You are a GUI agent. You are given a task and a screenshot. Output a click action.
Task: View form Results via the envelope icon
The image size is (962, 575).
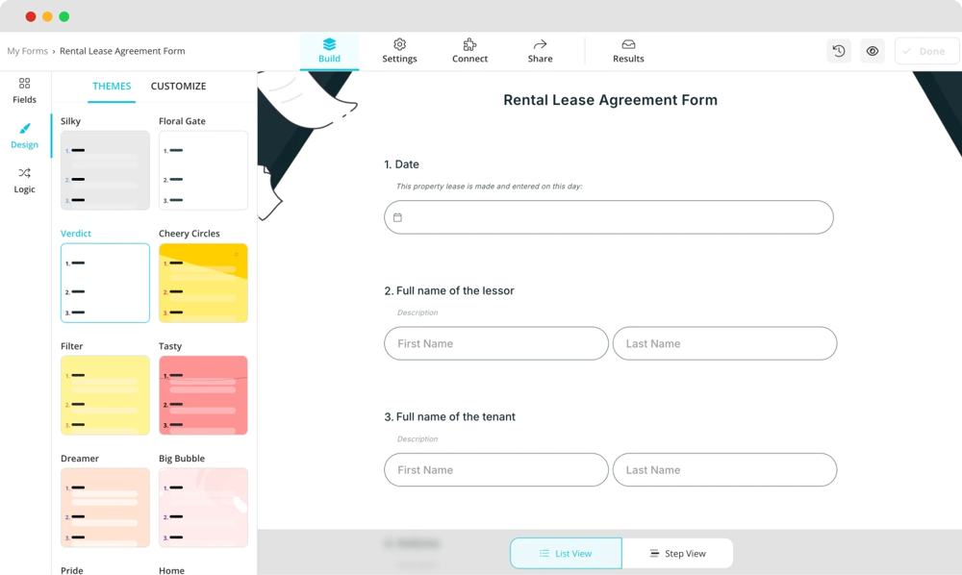point(627,50)
